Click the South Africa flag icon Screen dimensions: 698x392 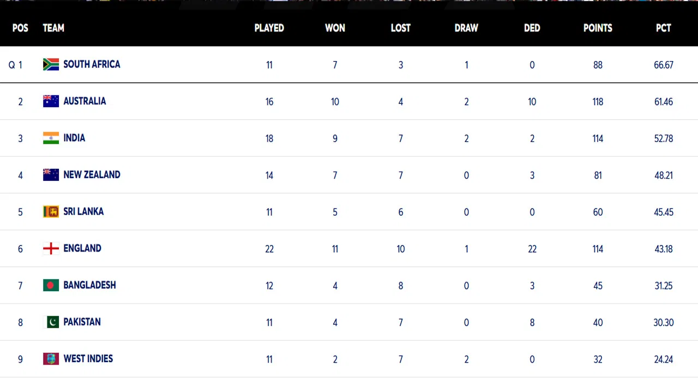coord(51,64)
